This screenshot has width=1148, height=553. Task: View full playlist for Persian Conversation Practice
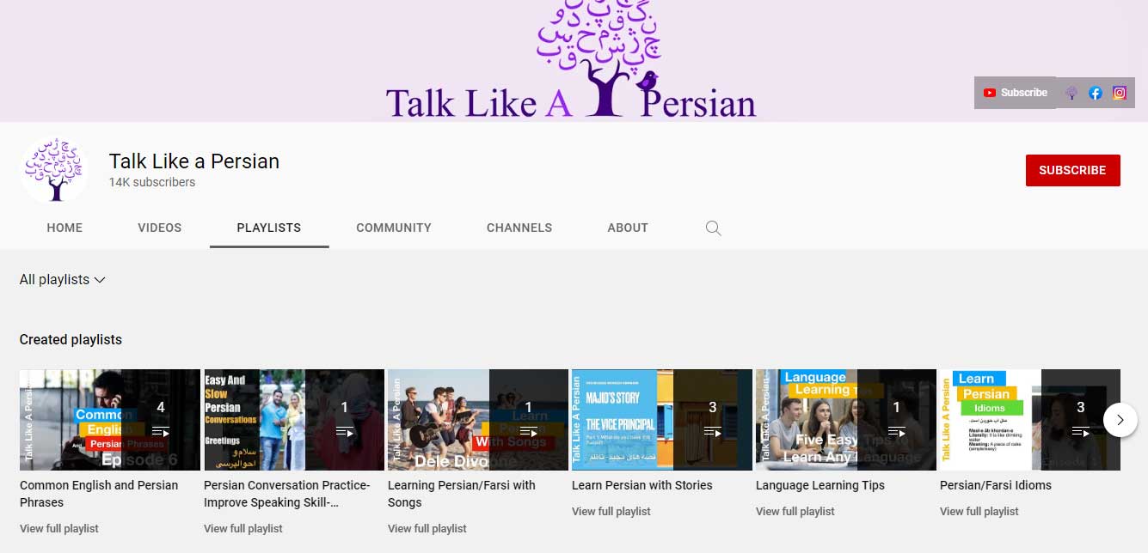tap(243, 528)
